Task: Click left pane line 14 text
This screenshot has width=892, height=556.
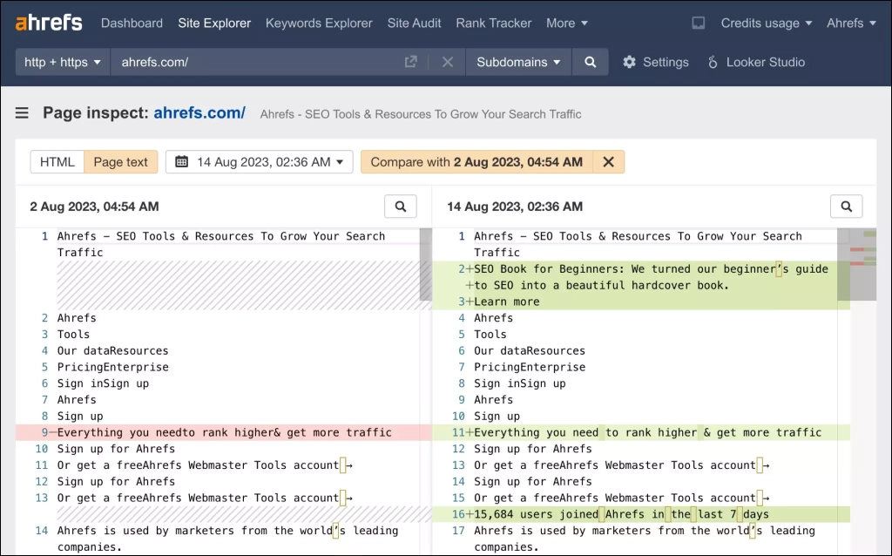Action: pyautogui.click(x=227, y=539)
